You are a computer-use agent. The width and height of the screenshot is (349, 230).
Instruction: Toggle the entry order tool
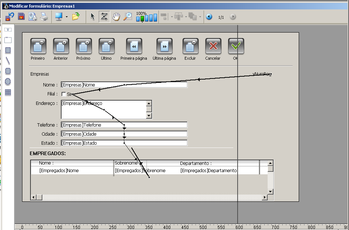(104, 17)
